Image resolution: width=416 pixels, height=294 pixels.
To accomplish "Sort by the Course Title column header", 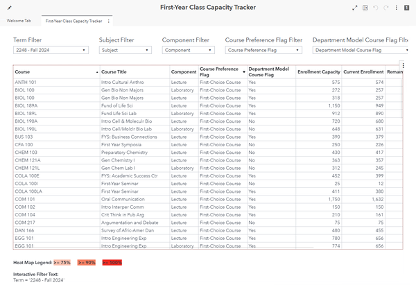I will [135, 72].
